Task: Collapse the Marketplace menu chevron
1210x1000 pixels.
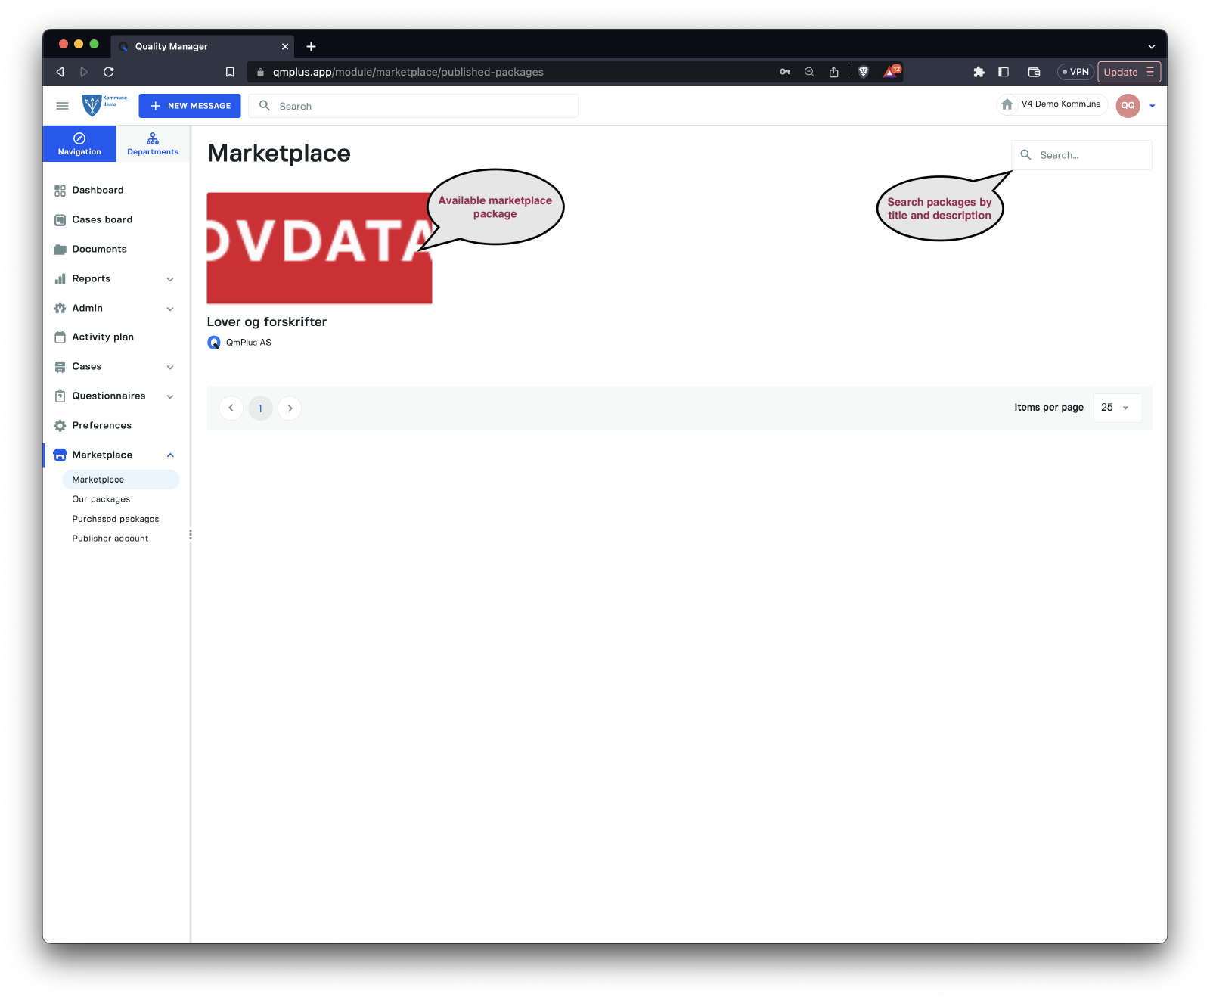Action: tap(170, 455)
